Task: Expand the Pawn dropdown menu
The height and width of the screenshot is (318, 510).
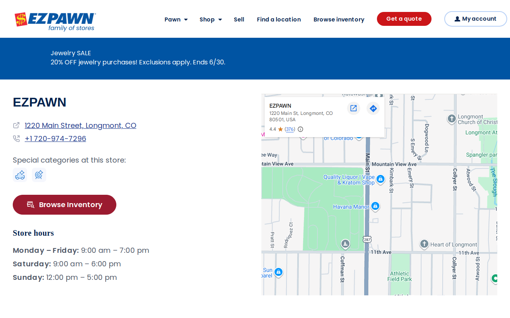Action: (x=176, y=19)
